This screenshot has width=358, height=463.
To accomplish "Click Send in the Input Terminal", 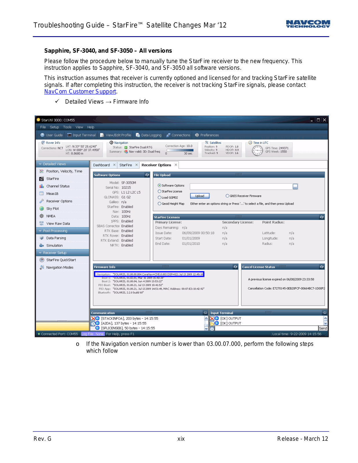I will click(x=323, y=328).
